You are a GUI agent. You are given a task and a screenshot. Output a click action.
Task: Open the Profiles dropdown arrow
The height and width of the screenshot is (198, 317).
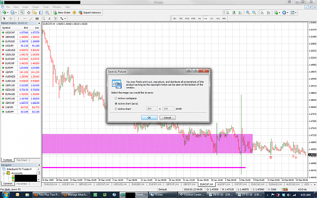(16, 13)
